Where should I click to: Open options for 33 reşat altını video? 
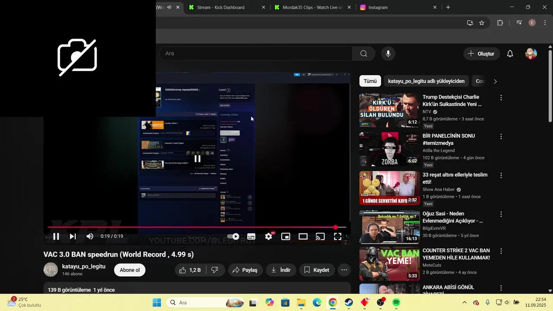[501, 175]
